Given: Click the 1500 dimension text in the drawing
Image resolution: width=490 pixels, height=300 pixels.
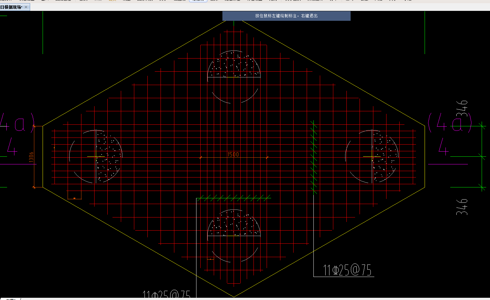Looking at the screenshot, I should [x=233, y=154].
